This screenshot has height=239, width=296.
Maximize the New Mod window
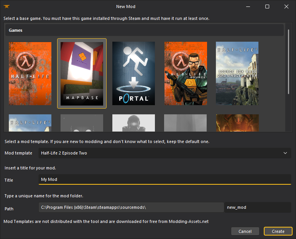(267, 7)
